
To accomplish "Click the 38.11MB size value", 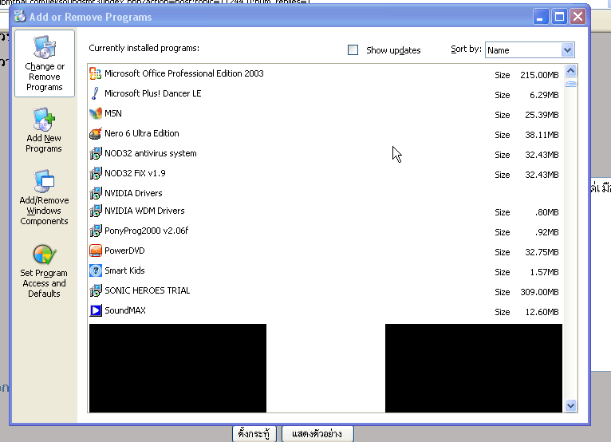I will (542, 135).
